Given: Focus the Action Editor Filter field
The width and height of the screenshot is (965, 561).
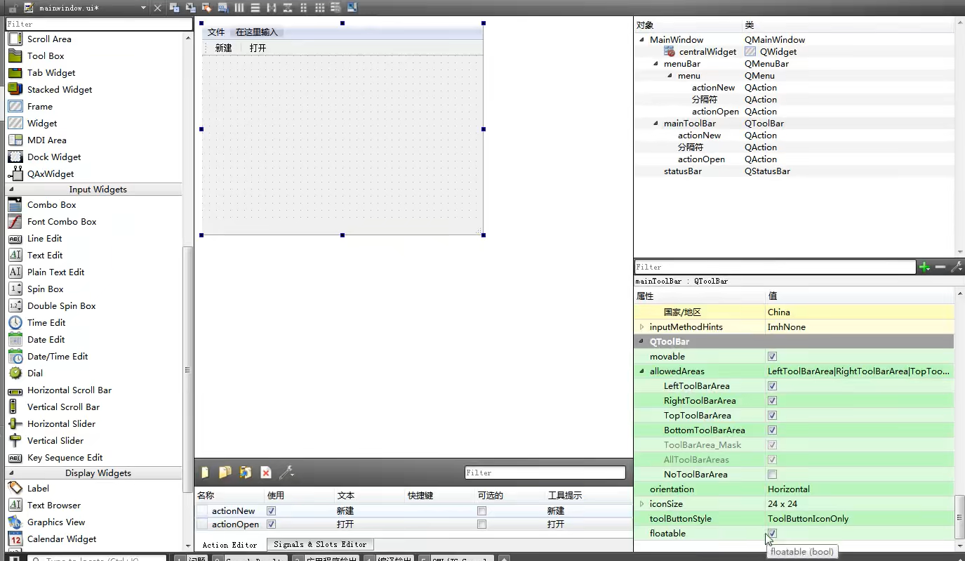Looking at the screenshot, I should 545,473.
